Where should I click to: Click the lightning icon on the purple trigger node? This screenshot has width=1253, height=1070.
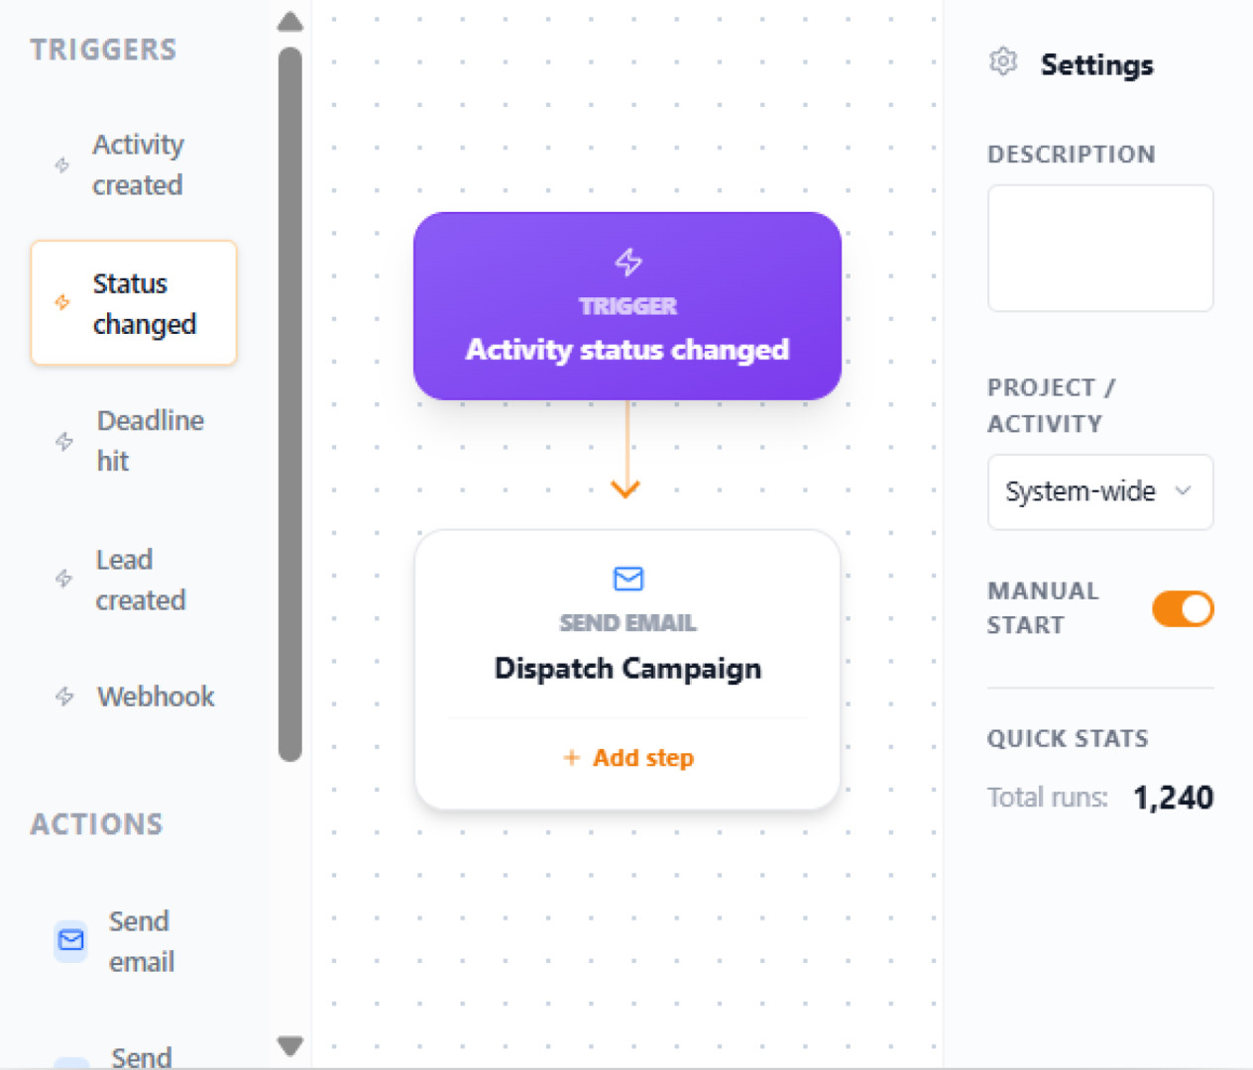tap(628, 263)
